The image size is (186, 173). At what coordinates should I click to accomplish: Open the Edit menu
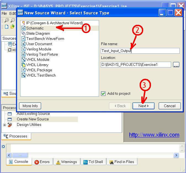click(12, 13)
